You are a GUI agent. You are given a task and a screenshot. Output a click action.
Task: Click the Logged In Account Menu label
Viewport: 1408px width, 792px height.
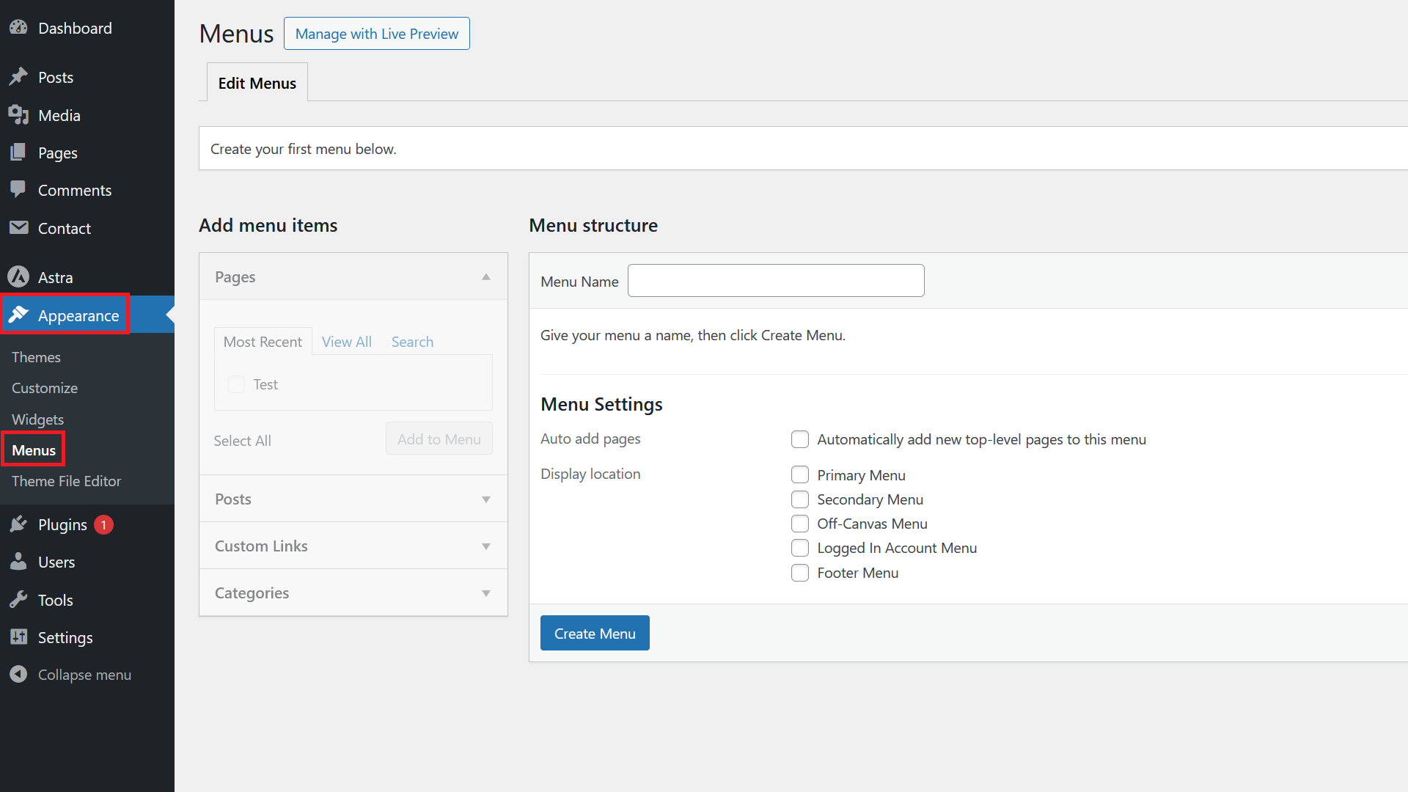(x=897, y=548)
